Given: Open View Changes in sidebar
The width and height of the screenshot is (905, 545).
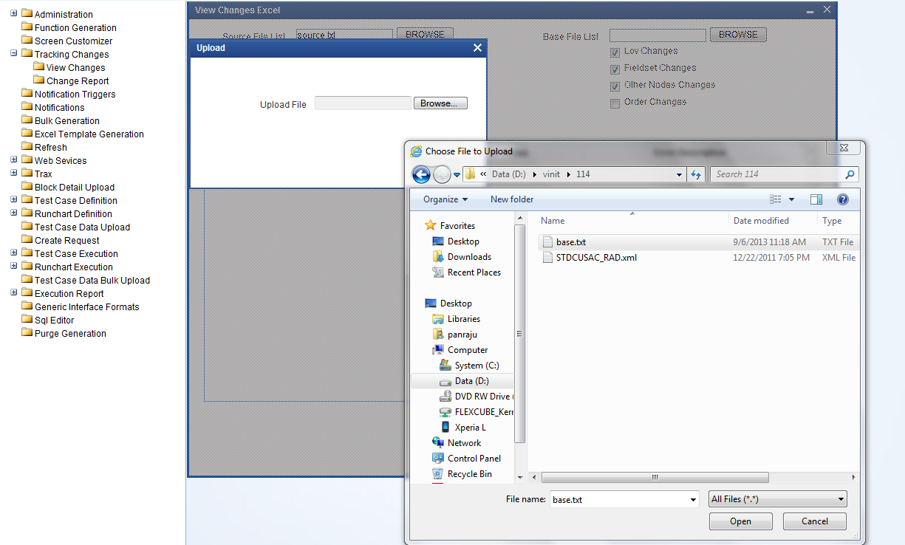Looking at the screenshot, I should 75,68.
